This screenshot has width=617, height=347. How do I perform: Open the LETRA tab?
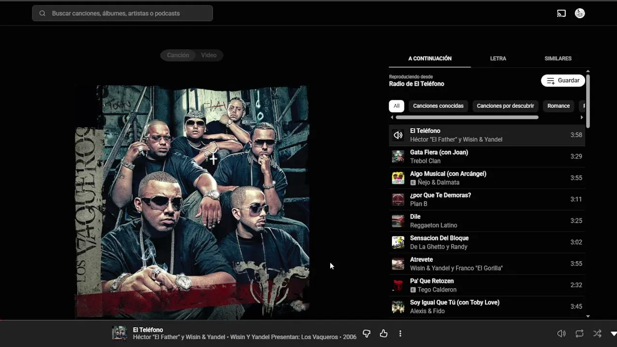pyautogui.click(x=498, y=58)
